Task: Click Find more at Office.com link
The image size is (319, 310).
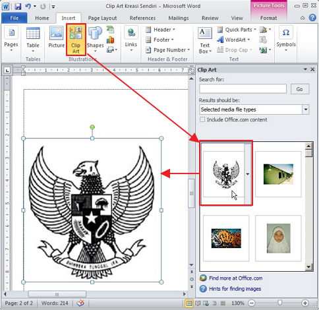Action: tap(235, 278)
